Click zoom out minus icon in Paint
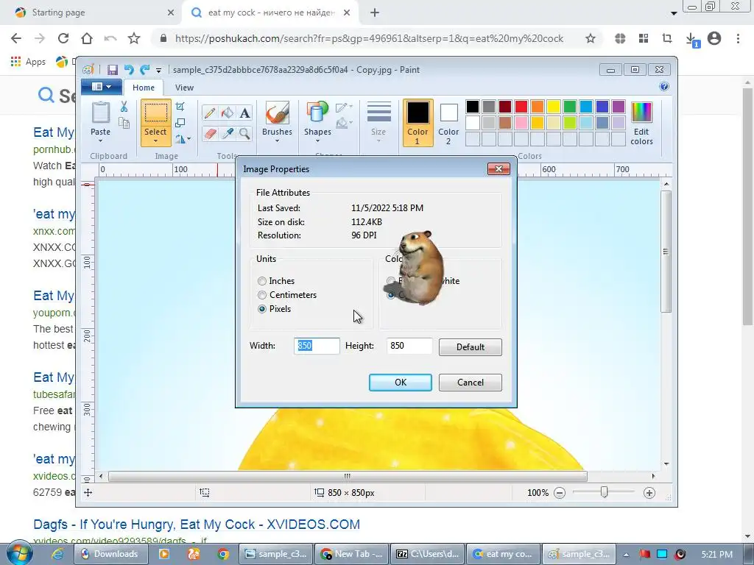Image resolution: width=754 pixels, height=565 pixels. coord(560,493)
